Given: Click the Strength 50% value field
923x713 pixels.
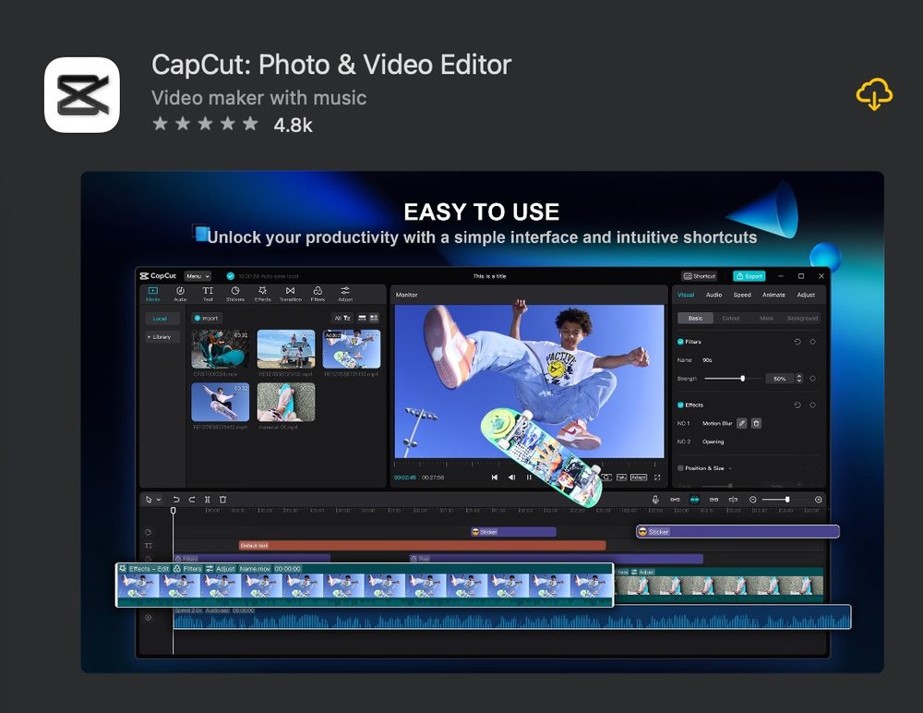Looking at the screenshot, I should [x=779, y=379].
